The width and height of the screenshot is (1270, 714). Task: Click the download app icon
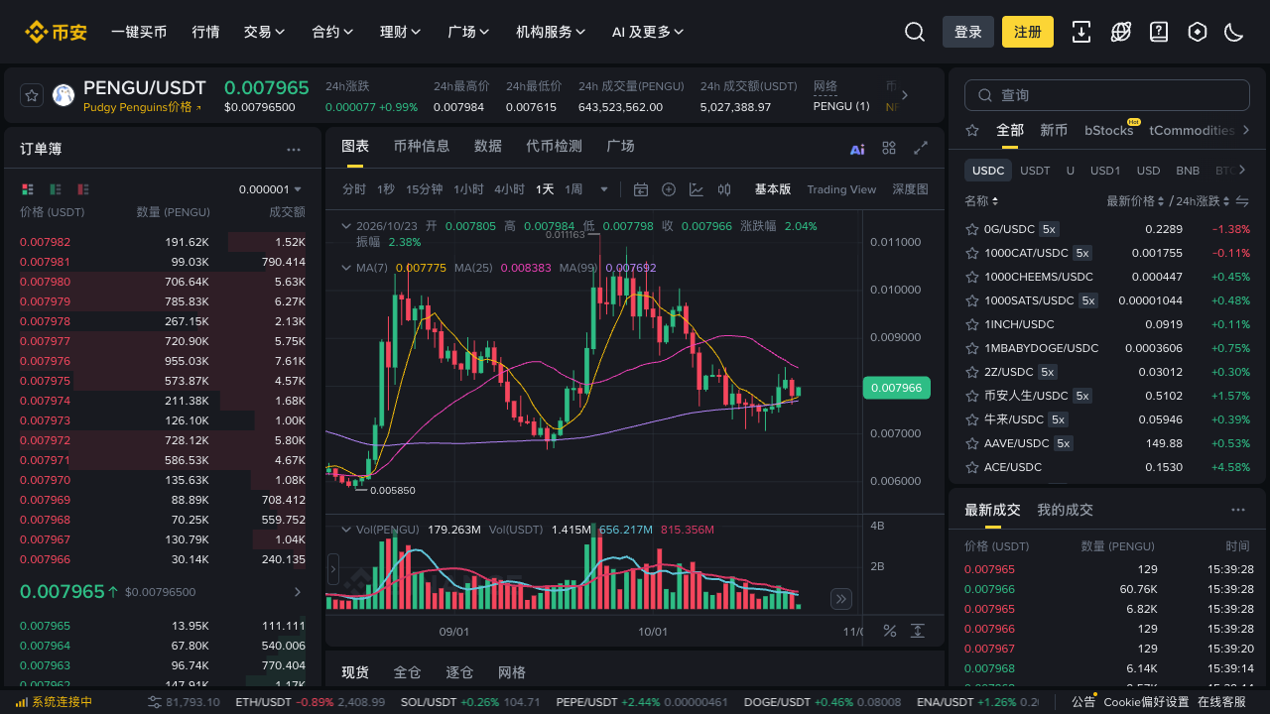[x=1081, y=32]
